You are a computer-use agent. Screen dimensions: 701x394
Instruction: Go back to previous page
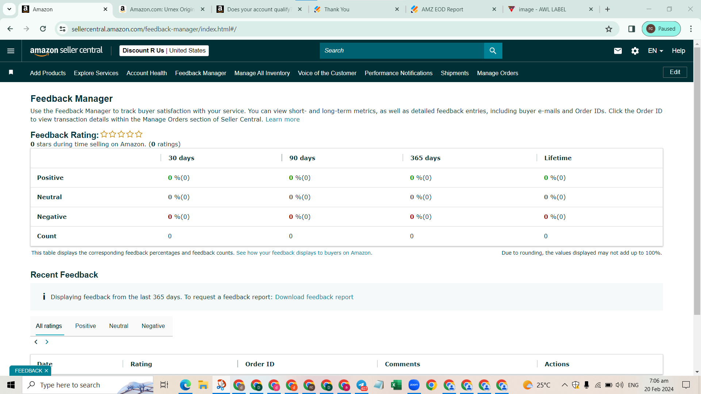(10, 29)
